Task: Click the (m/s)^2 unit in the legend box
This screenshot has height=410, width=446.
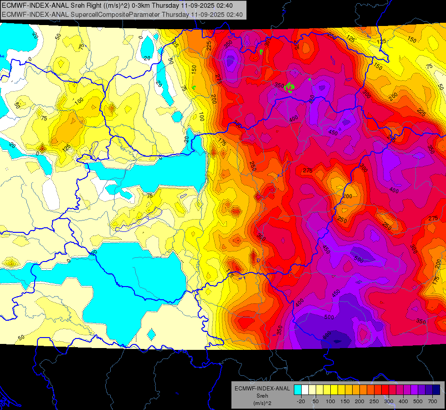Action: [x=262, y=403]
